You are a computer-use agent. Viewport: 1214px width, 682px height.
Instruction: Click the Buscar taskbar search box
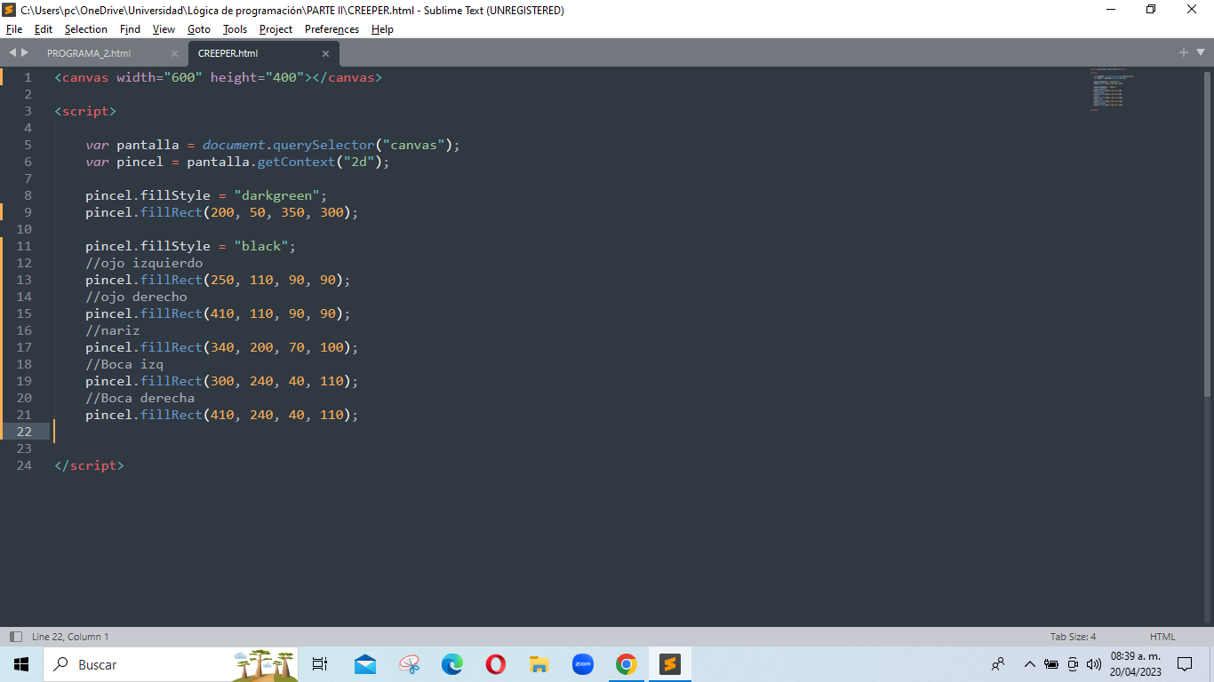pos(171,664)
